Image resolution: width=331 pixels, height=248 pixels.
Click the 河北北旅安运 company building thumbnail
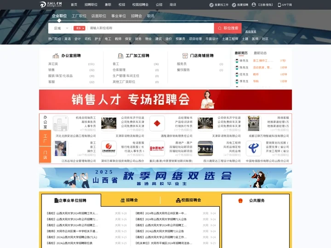[x=60, y=124]
